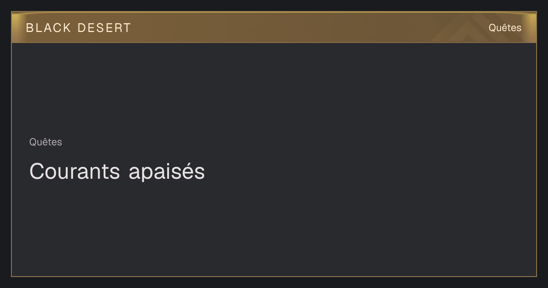Select the small Quêtes breadcrumb above the title
This screenshot has height=288, width=548.
[46, 142]
